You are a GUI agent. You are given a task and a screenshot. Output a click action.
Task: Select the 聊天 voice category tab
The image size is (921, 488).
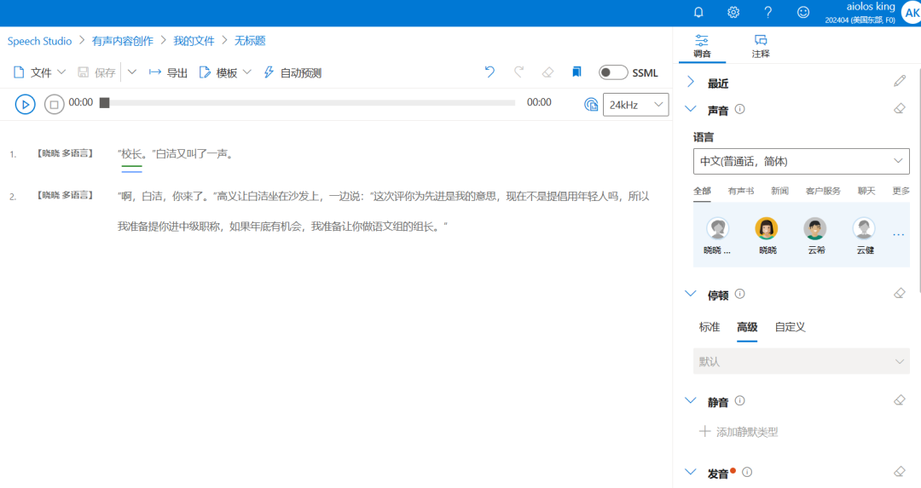point(866,192)
